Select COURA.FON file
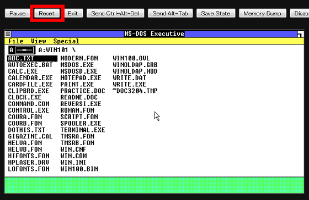 point(25,117)
